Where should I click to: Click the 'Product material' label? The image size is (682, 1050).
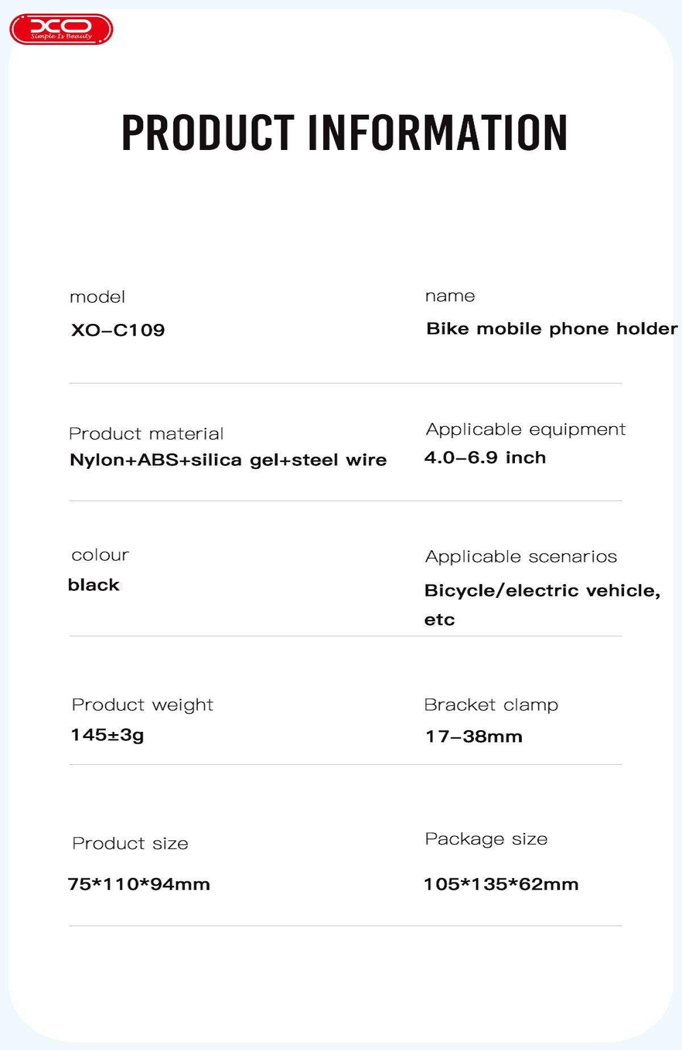click(146, 434)
